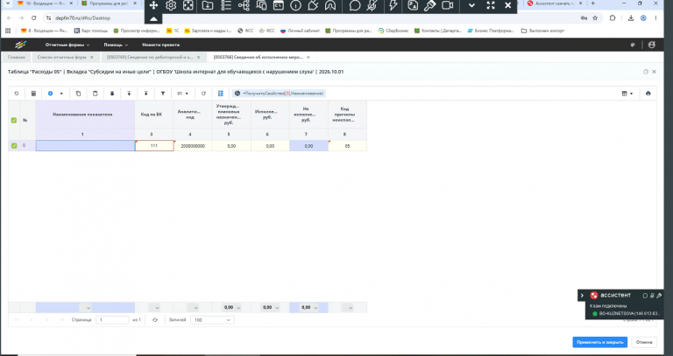Open the chat bubble icon in remote toolbar
The width and height of the screenshot is (673, 356).
tap(355, 5)
